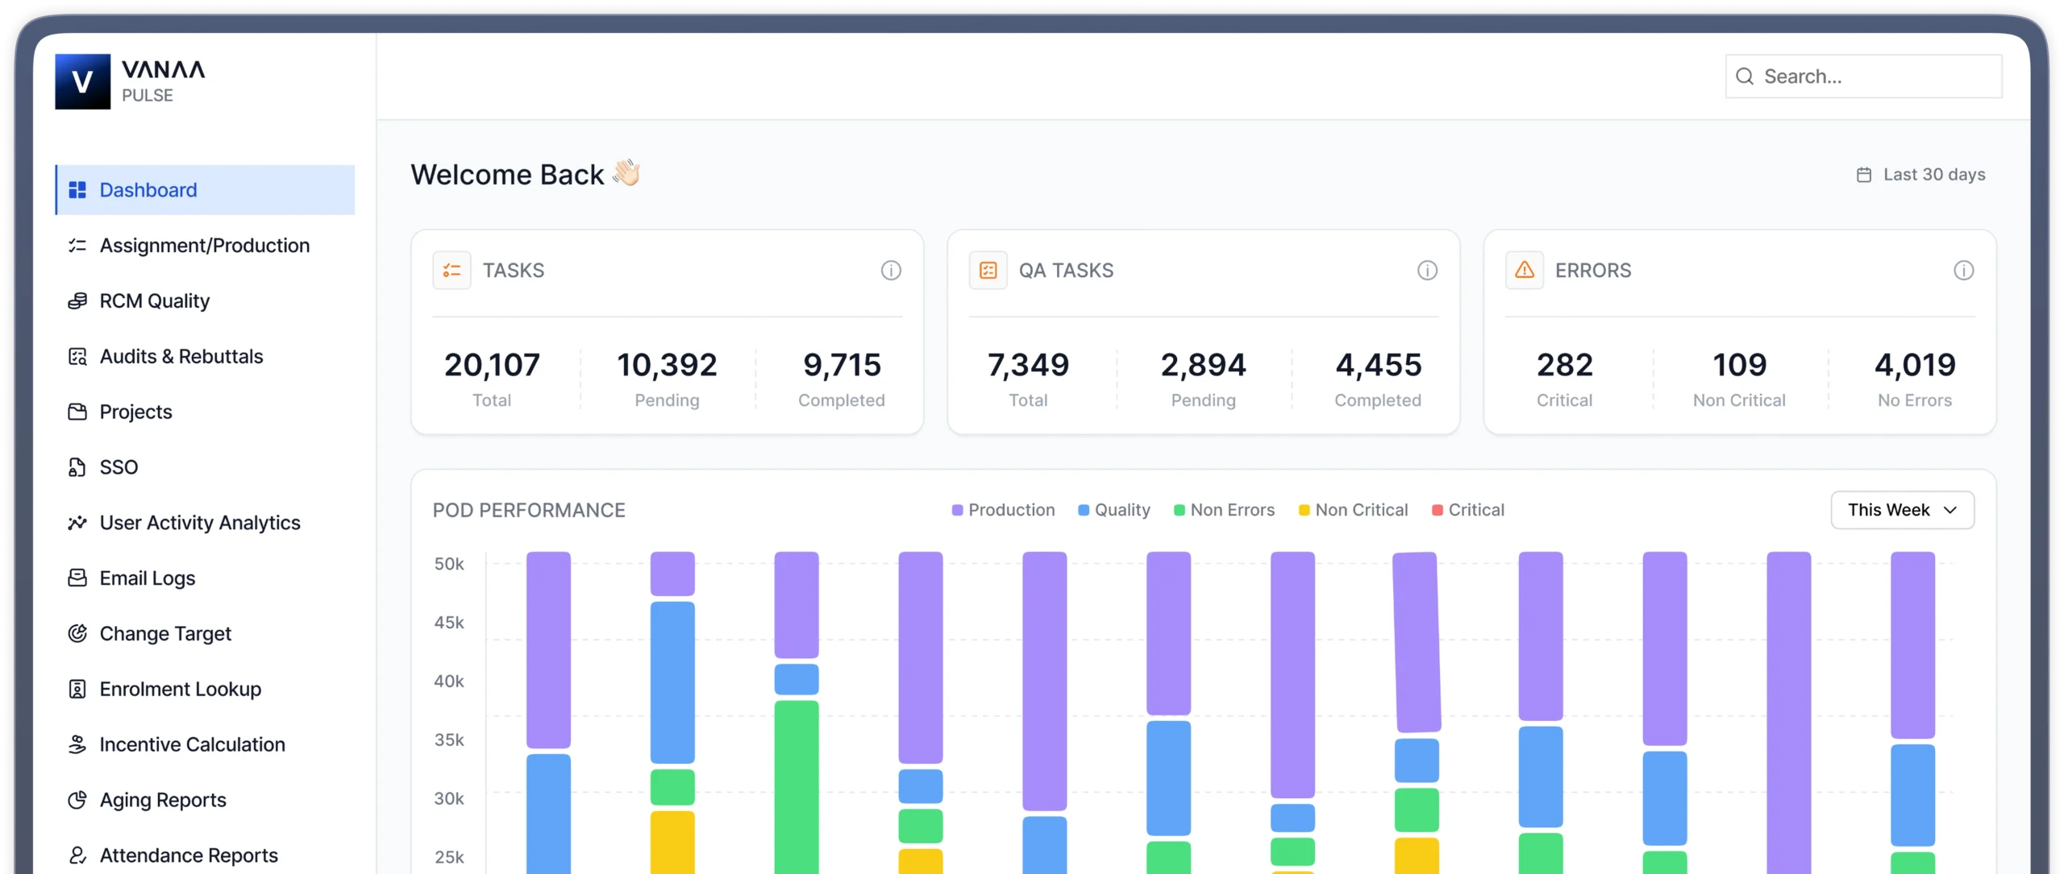Screen dimensions: 2064x874
Task: Go to Enrolment Lookup
Action: coord(205,689)
